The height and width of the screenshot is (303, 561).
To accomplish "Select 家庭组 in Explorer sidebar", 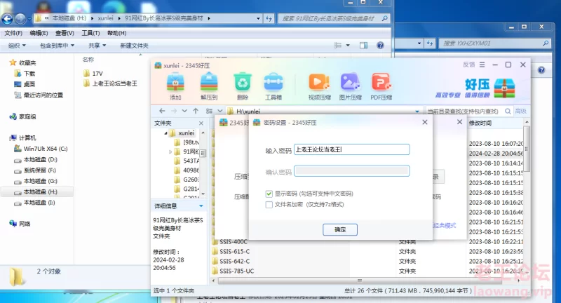I will 23,116.
